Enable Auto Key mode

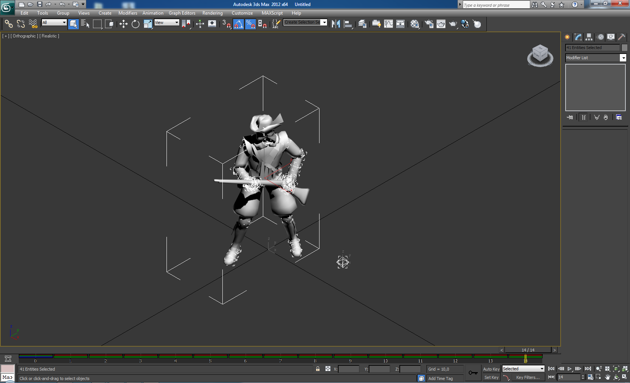491,369
